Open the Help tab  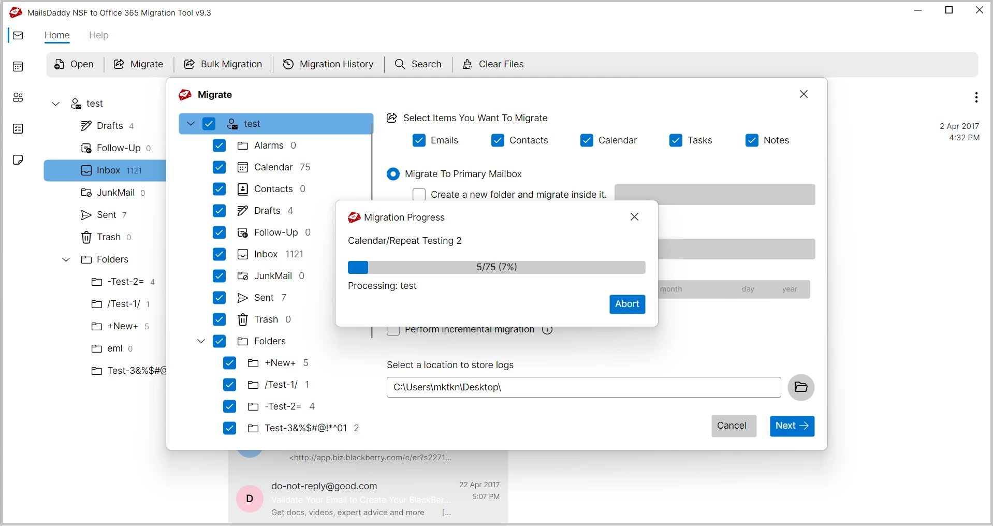[98, 35]
